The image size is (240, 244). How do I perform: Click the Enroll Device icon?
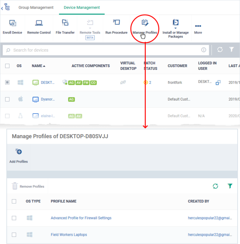(12, 23)
